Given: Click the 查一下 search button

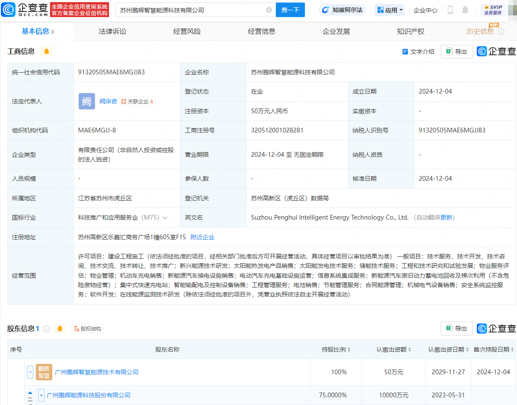Looking at the screenshot, I should pyautogui.click(x=290, y=10).
